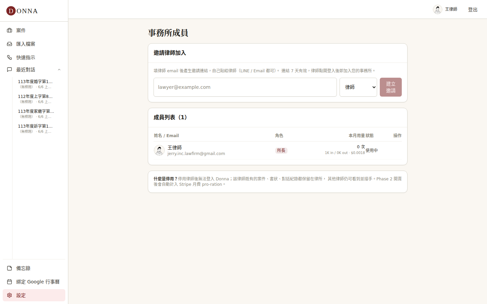Click the jerry.inc.lawfirm@gmail.com email text
The width and height of the screenshot is (487, 304).
196,154
